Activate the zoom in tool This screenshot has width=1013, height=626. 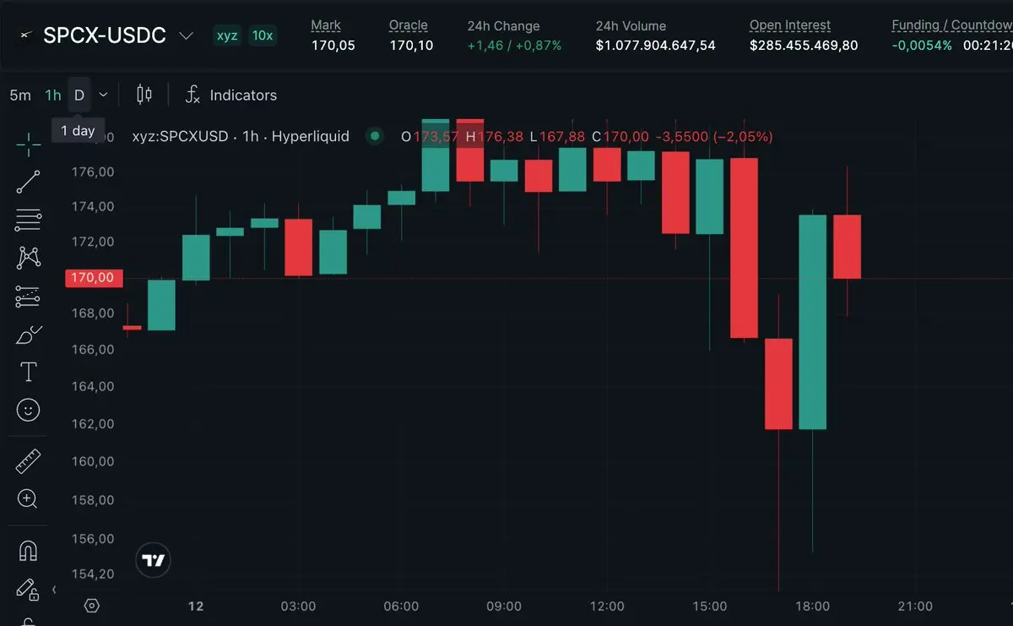(x=28, y=499)
